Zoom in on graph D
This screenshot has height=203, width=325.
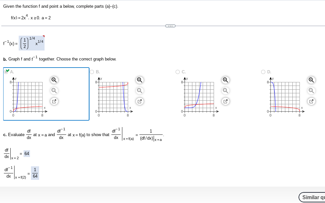click(311, 80)
